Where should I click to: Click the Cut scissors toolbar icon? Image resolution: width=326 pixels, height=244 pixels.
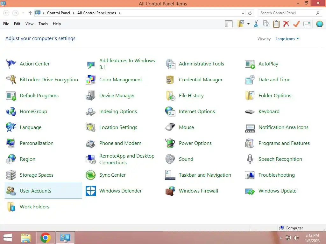coord(256,24)
